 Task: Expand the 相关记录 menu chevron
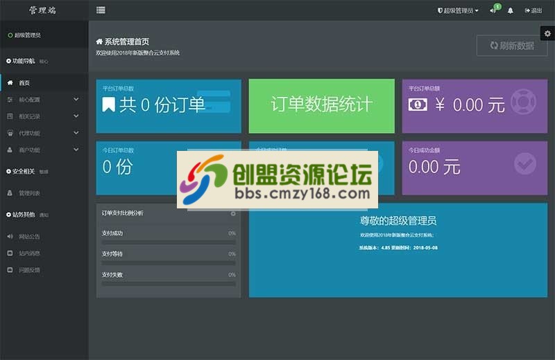pos(76,116)
